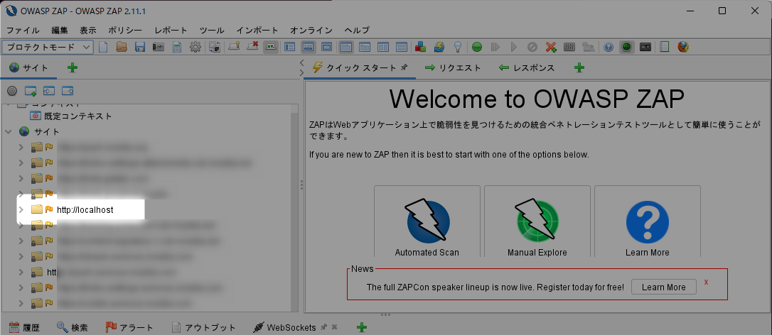Click the overlapping windows swap icon in toolbar

(x=215, y=48)
